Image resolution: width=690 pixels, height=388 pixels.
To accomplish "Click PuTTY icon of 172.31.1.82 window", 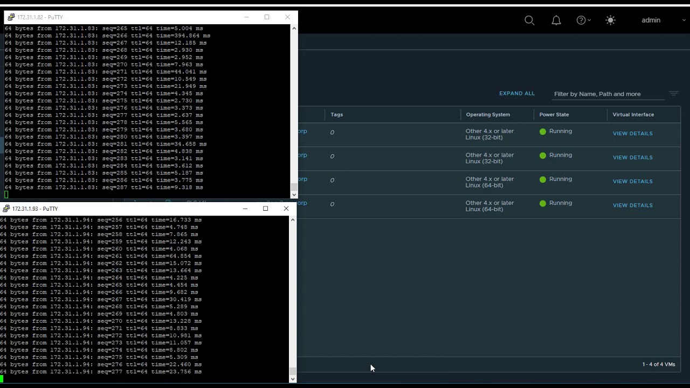I will [x=11, y=17].
